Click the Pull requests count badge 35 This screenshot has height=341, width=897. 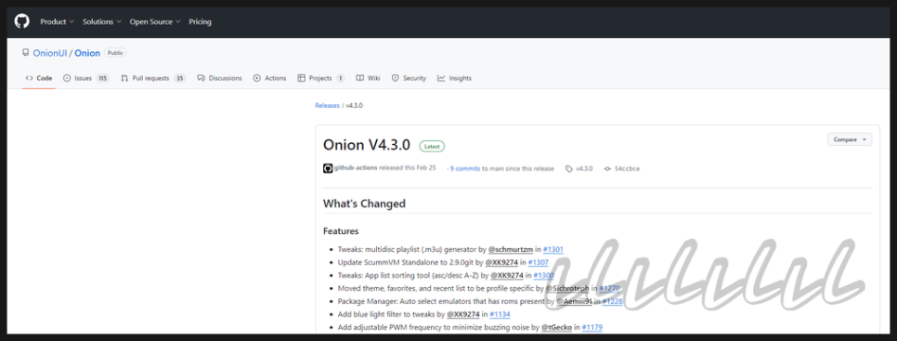pos(179,78)
